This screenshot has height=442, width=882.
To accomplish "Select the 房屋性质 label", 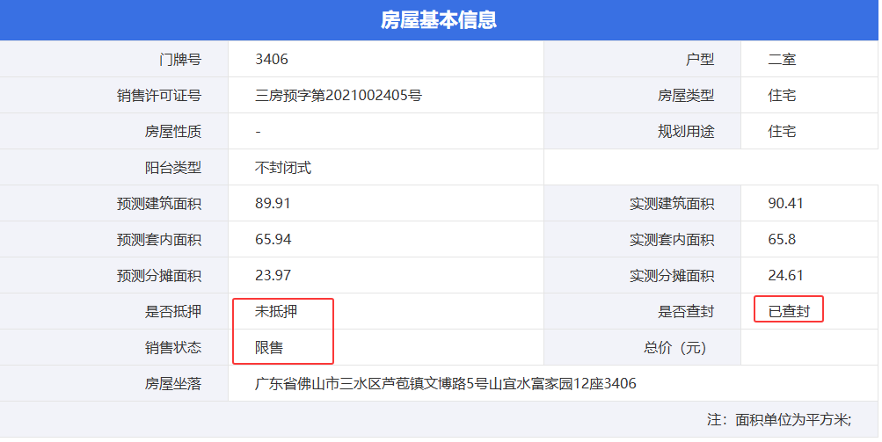I will point(172,131).
